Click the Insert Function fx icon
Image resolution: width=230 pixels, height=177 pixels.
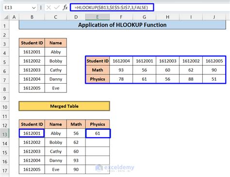click(x=65, y=7)
